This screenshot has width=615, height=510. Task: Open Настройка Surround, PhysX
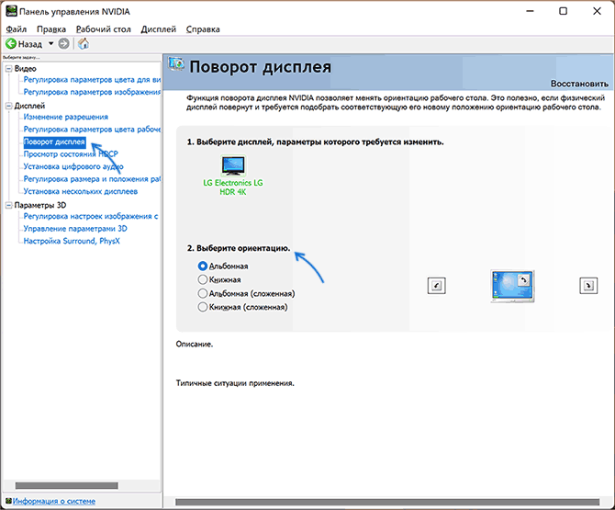72,241
